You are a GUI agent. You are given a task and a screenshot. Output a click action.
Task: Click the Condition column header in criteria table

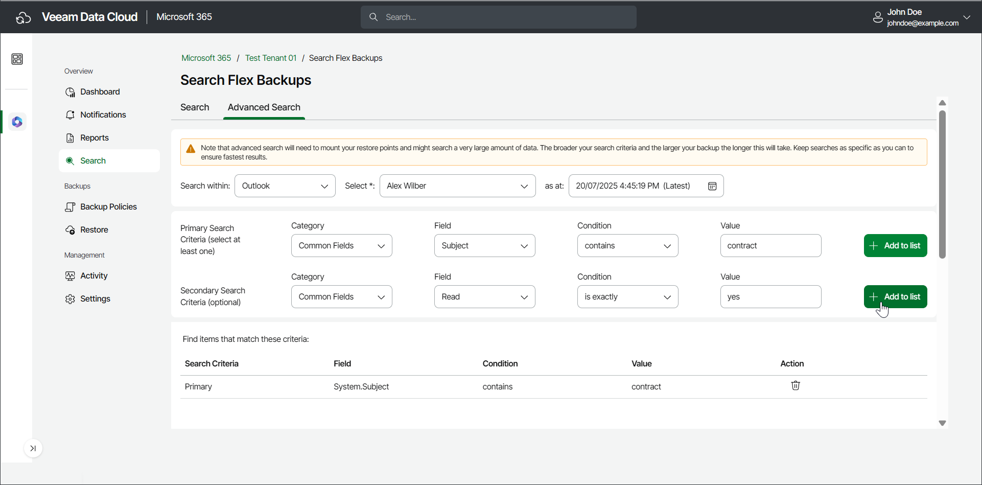coord(500,364)
